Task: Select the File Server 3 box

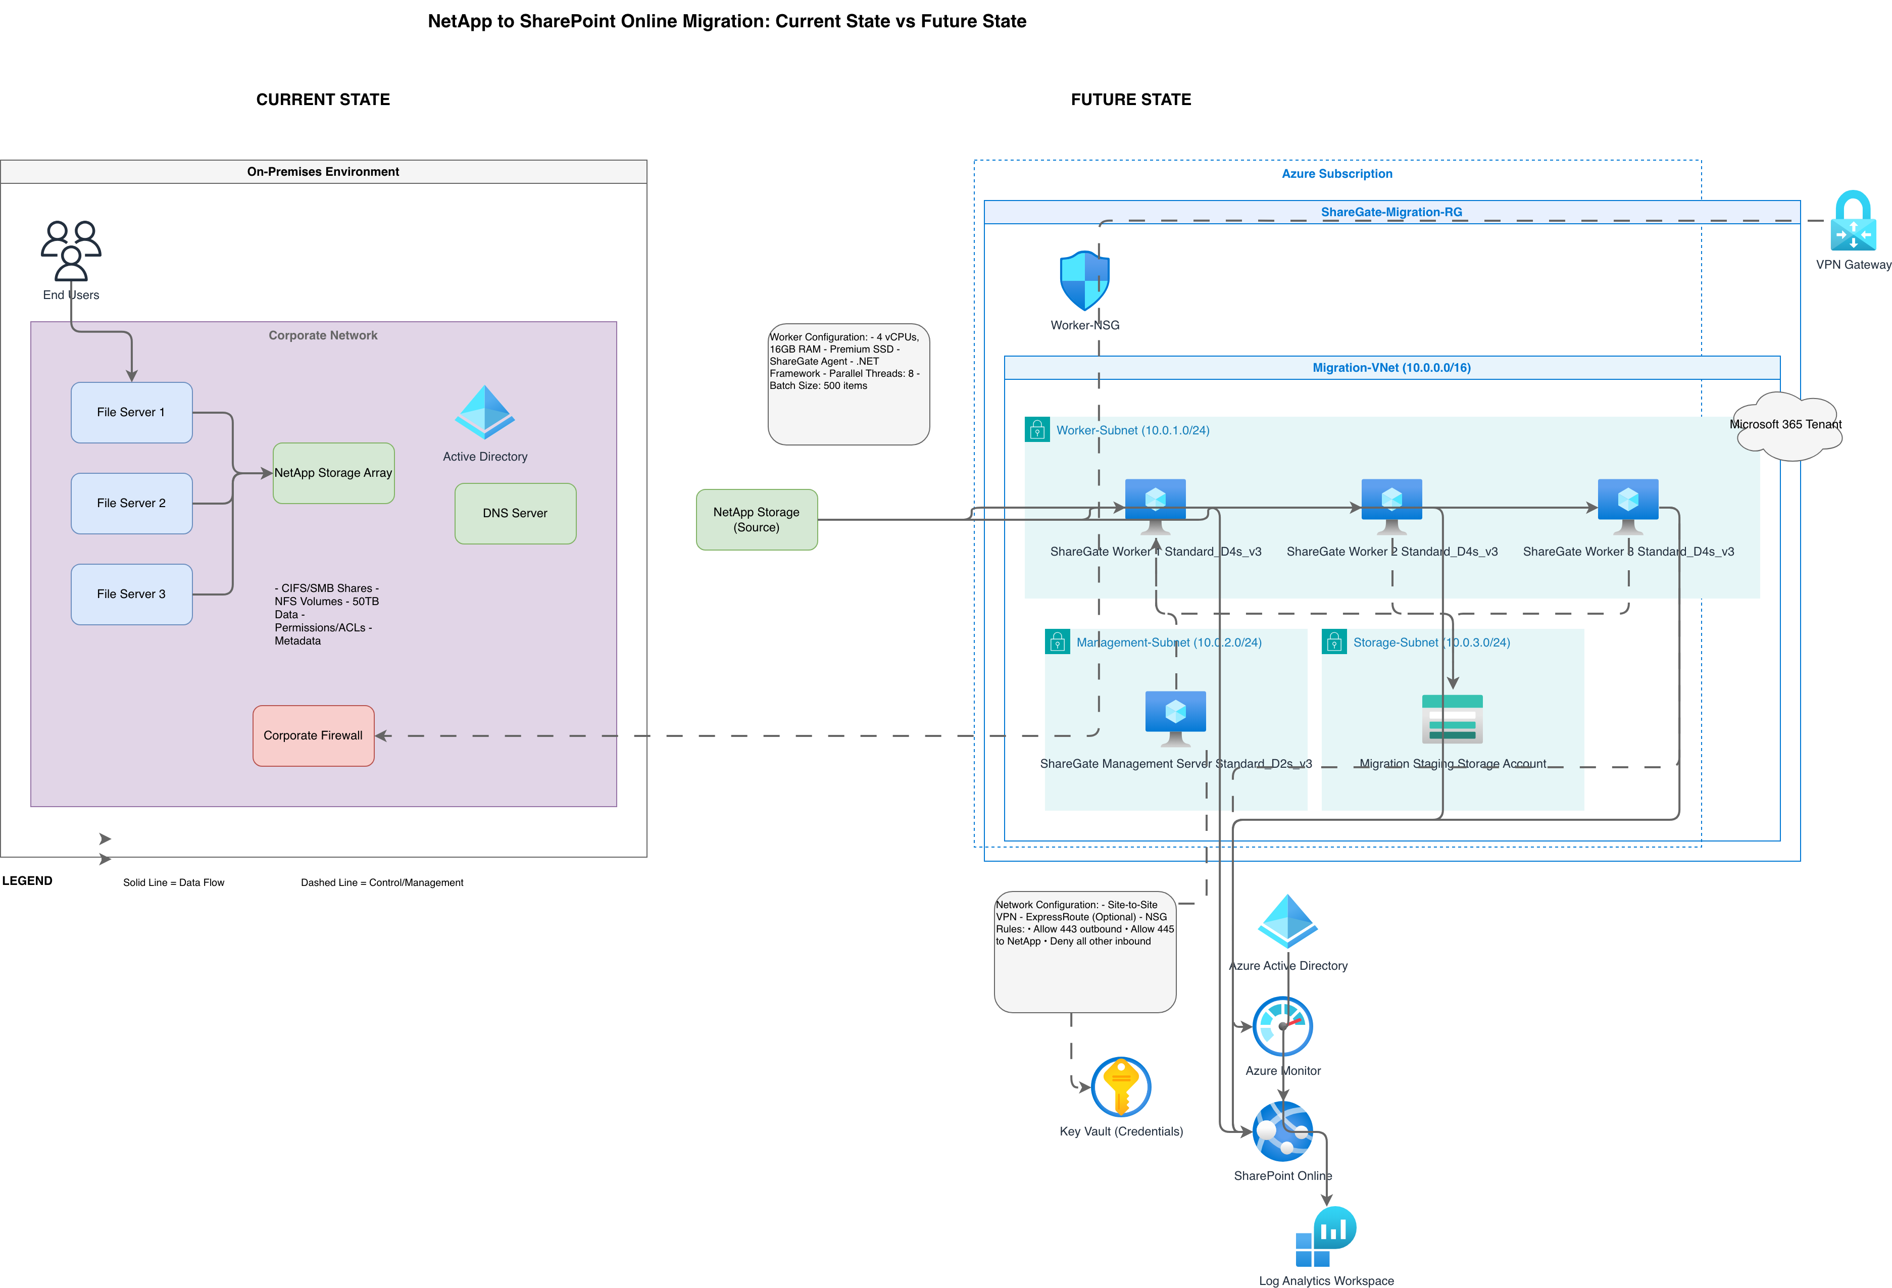Action: click(131, 595)
